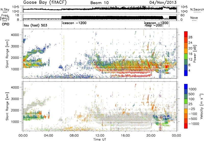Image resolution: width=204 pixels, height=141 pixels.
Task: Click the 'Power [dB]' colorbar title
Action: point(195,54)
